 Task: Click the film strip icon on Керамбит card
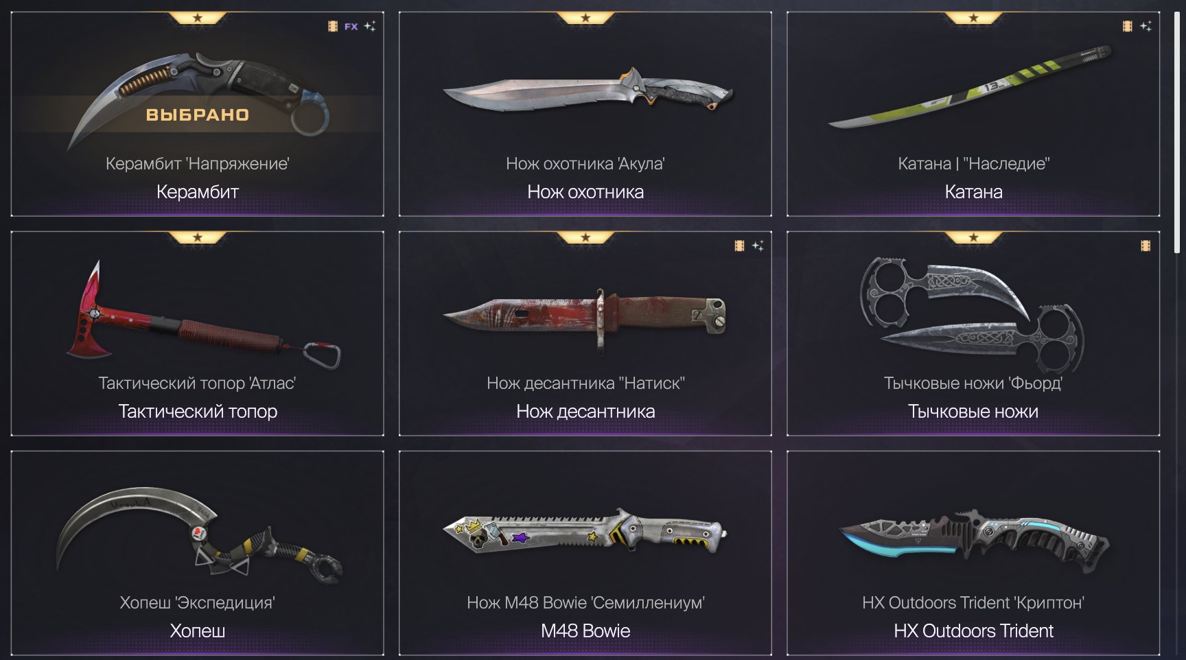coord(333,27)
